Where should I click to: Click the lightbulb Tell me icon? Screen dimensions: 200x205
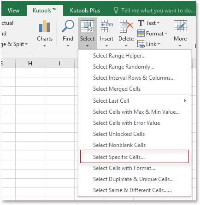pyautogui.click(x=116, y=10)
